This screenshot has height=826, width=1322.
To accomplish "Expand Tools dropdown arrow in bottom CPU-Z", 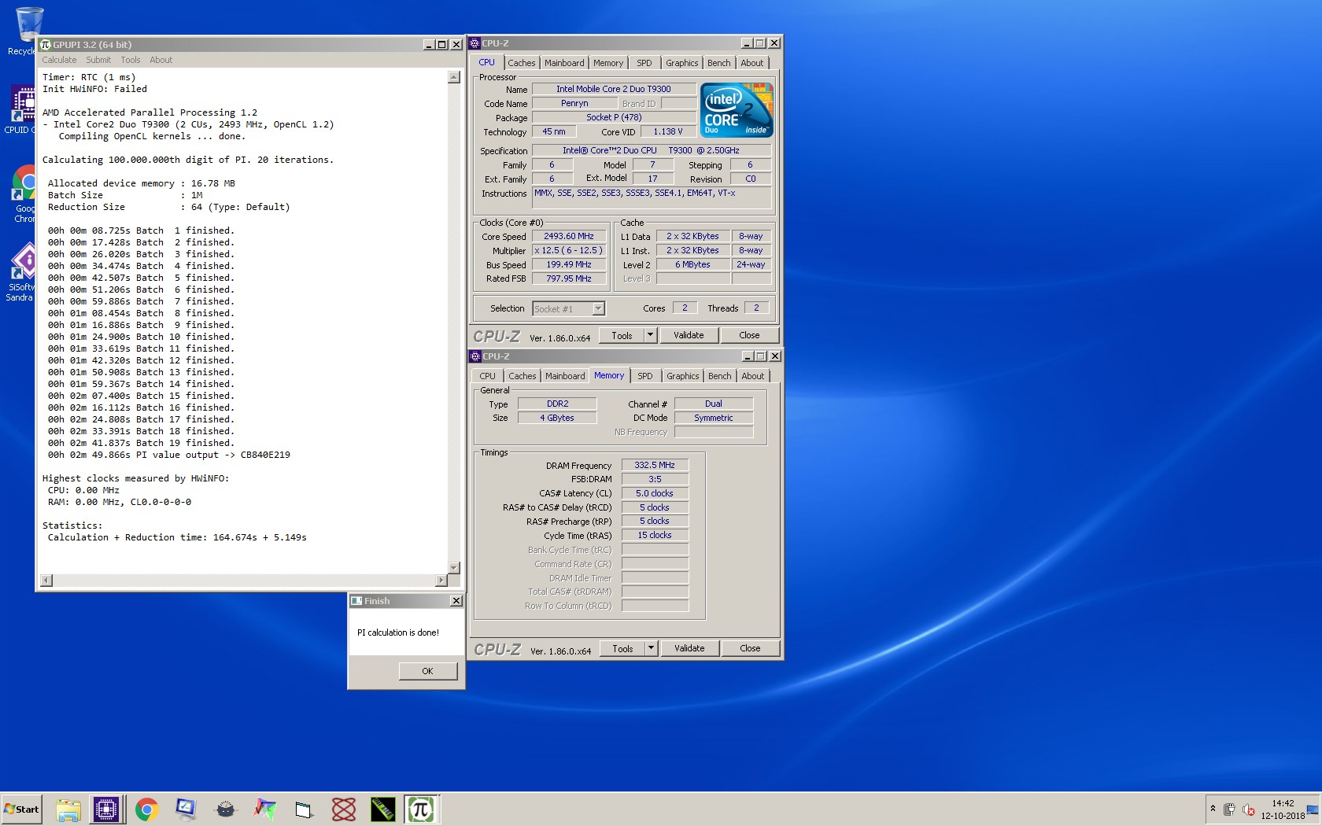I will [x=651, y=649].
